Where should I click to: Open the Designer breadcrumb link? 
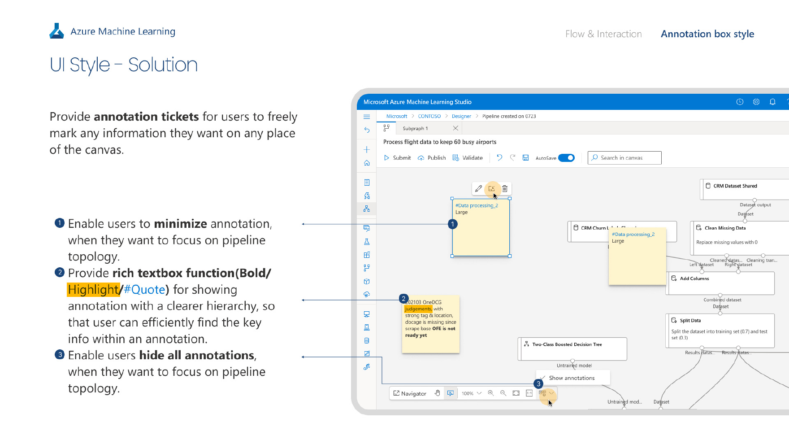461,116
